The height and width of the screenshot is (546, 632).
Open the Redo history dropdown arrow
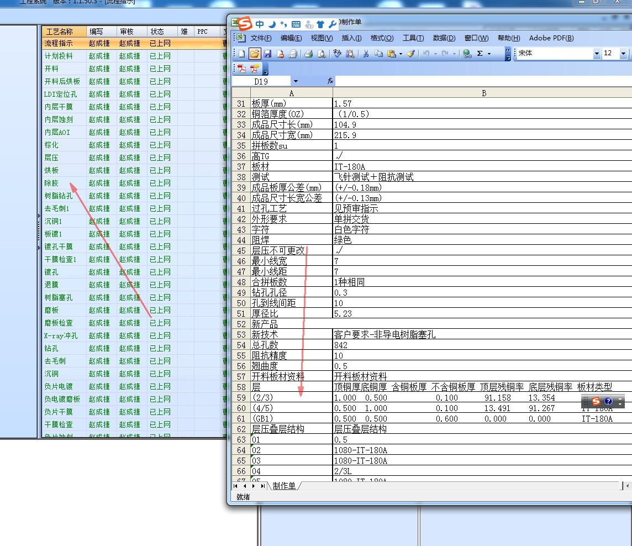(454, 54)
